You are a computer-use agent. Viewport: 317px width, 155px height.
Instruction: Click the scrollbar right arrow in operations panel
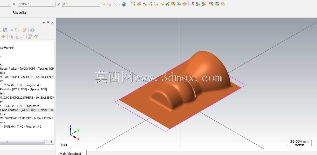pyautogui.click(x=52, y=142)
